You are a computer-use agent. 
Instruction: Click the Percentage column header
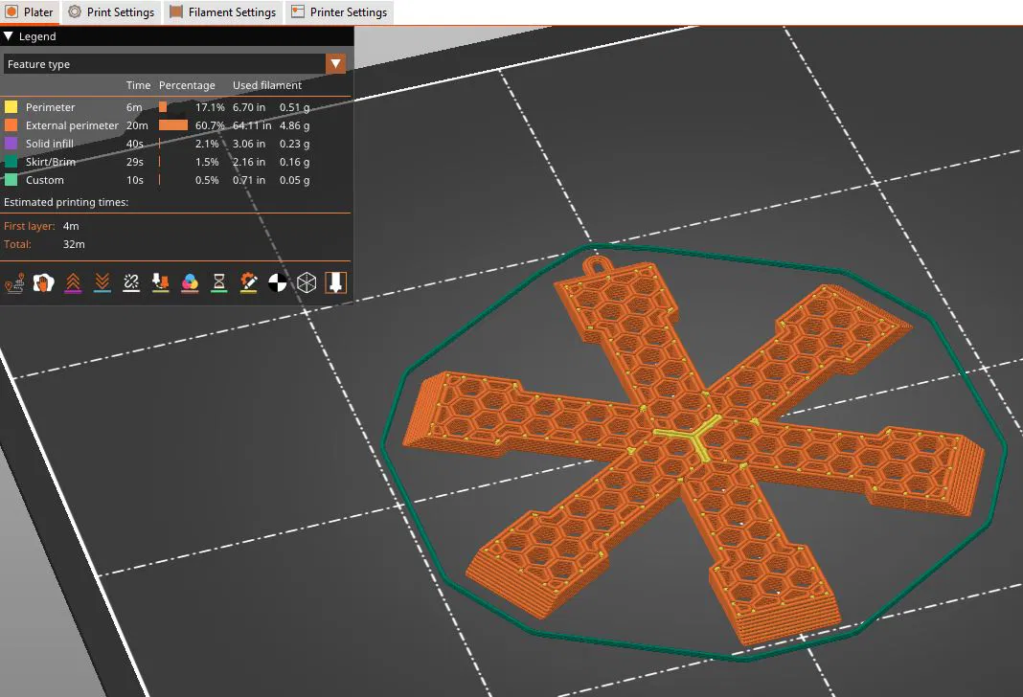pos(187,85)
